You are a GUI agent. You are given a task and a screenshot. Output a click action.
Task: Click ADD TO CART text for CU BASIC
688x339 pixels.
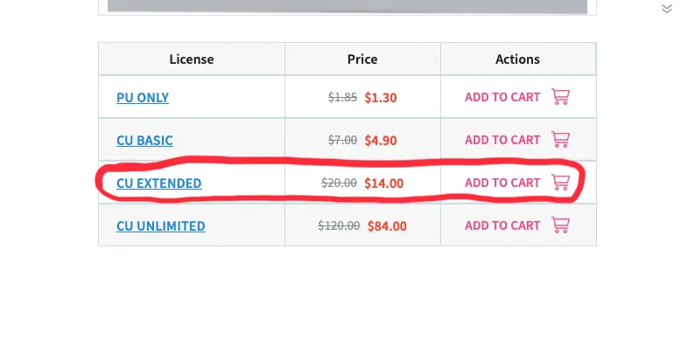click(502, 140)
